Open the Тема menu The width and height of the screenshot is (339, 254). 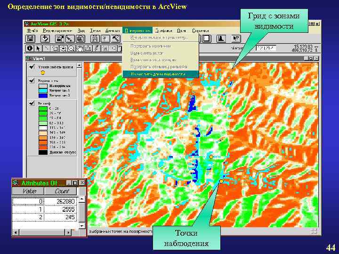tap(95, 31)
